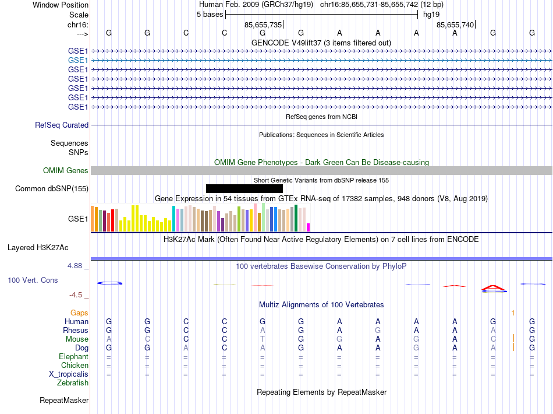Open the RefSeq Curated track label
553x414 pixels.
pyautogui.click(x=62, y=125)
